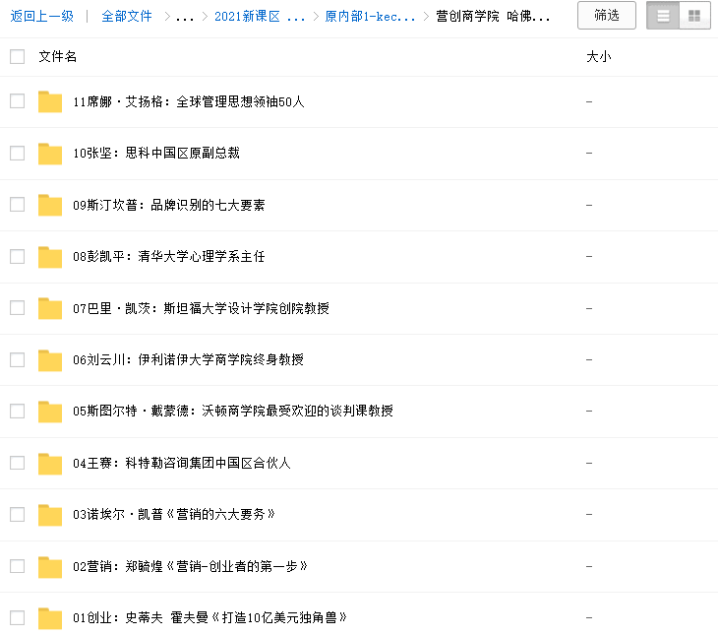Image resolution: width=718 pixels, height=636 pixels.
Task: Check the box for 04王赛 folder
Action: pos(18,463)
